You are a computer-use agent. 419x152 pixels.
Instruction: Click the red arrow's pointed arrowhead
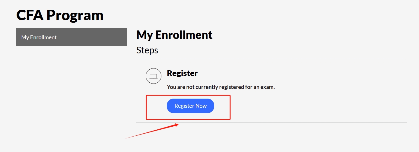(x=177, y=124)
